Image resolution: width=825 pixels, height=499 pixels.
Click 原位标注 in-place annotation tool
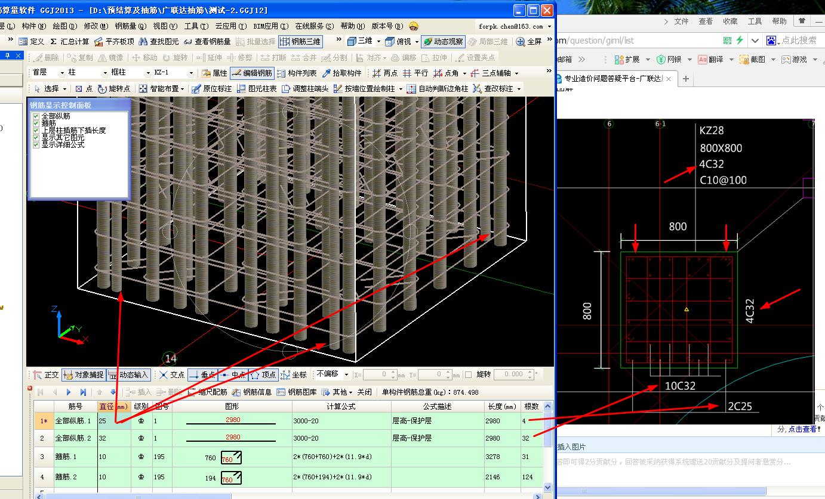pyautogui.click(x=212, y=88)
